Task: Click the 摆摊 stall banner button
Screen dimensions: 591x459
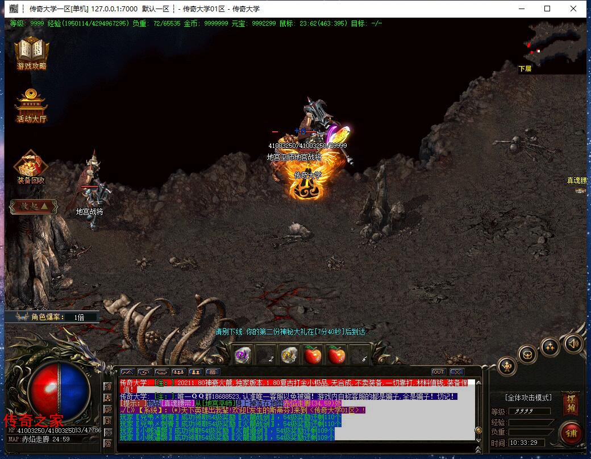Action: [571, 404]
